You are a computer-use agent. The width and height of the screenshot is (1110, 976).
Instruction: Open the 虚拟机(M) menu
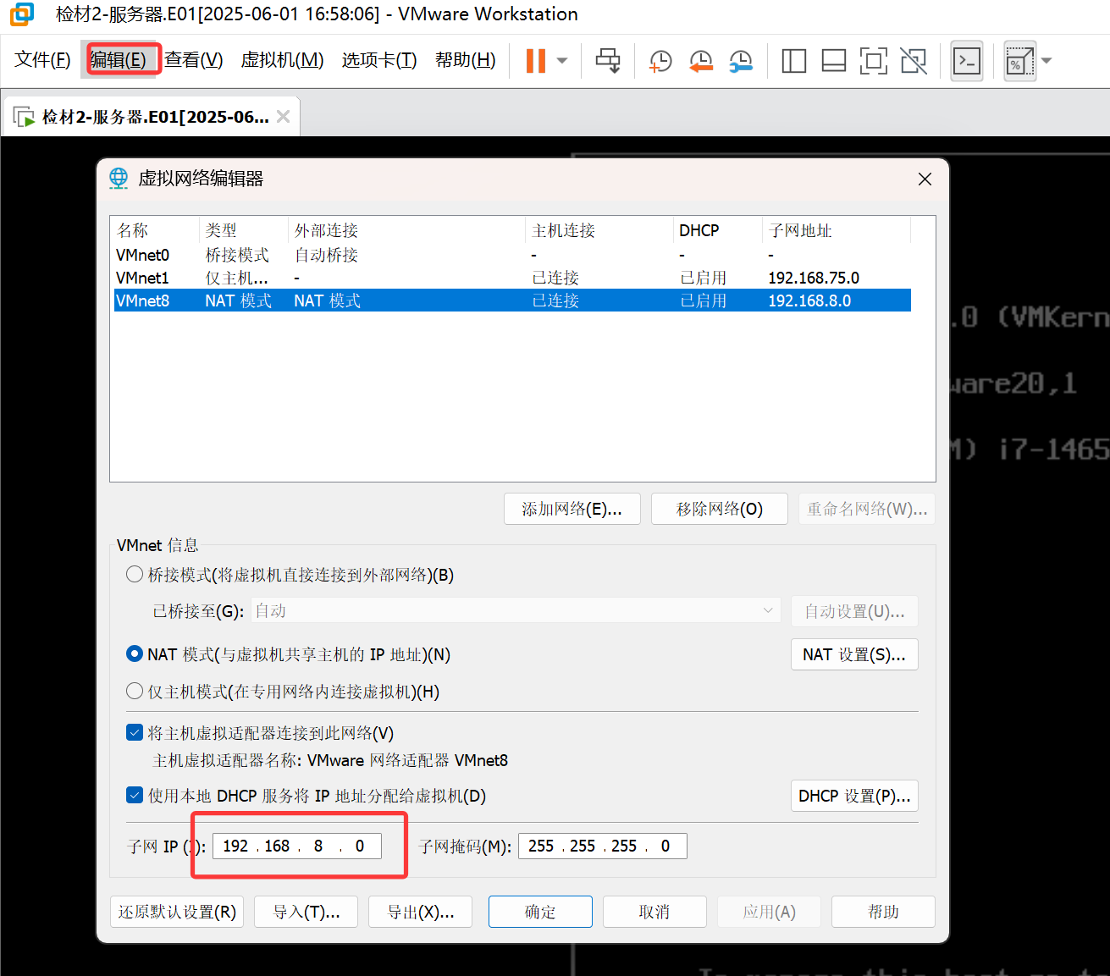point(283,60)
